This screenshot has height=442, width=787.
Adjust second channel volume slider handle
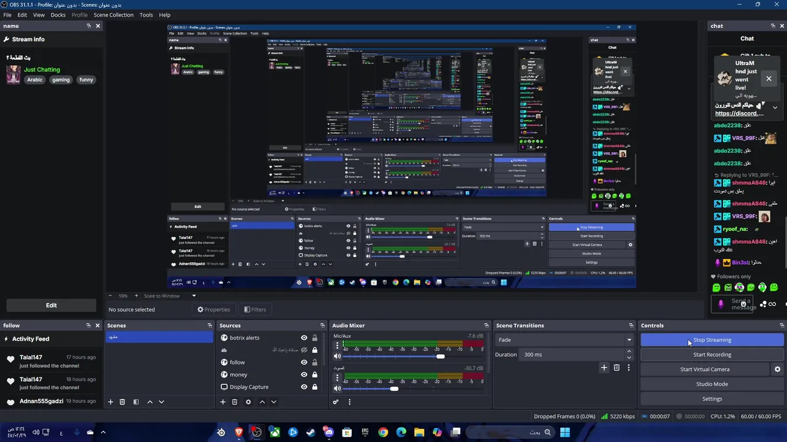click(x=394, y=388)
